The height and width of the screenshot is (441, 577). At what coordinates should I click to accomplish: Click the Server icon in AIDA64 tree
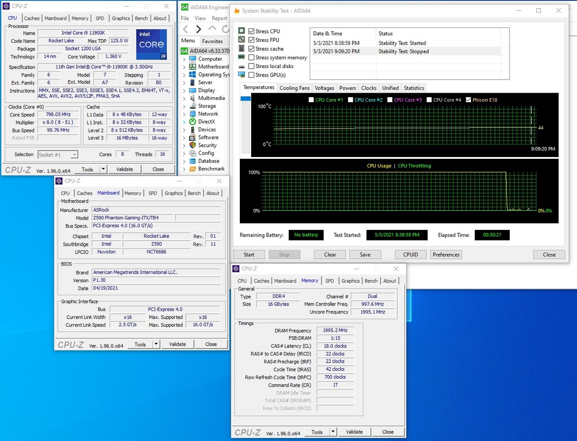coord(192,82)
